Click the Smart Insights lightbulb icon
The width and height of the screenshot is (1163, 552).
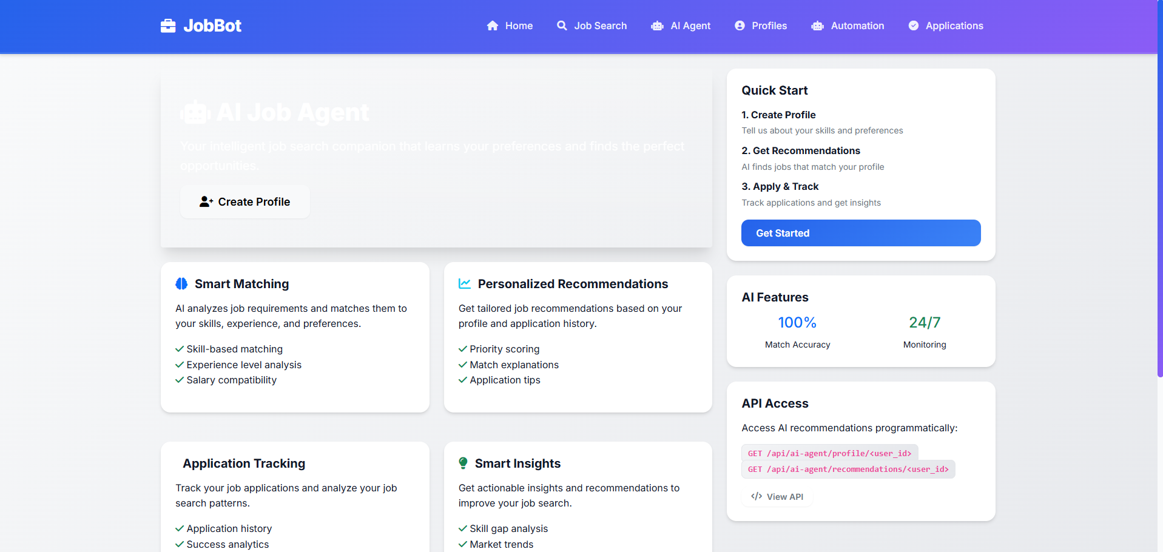463,463
